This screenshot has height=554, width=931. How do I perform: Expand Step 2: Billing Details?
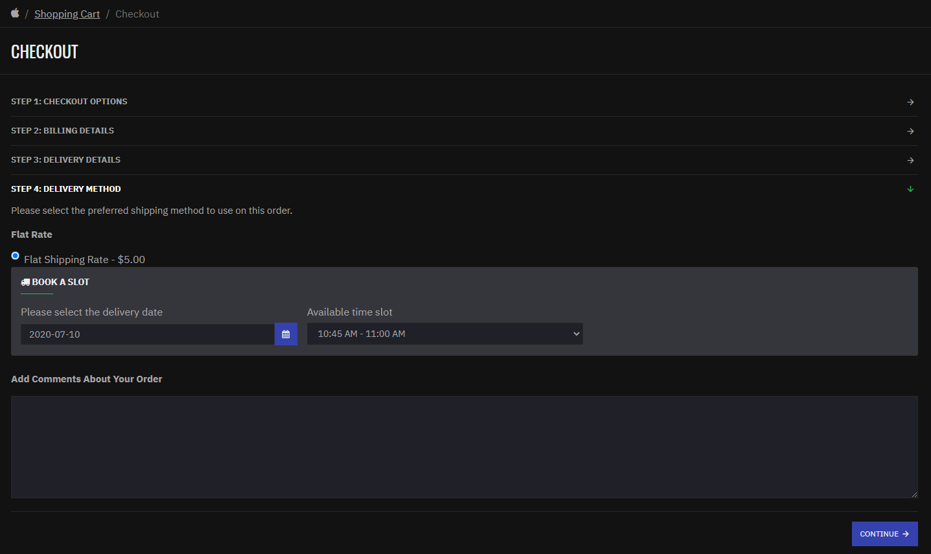coord(63,131)
